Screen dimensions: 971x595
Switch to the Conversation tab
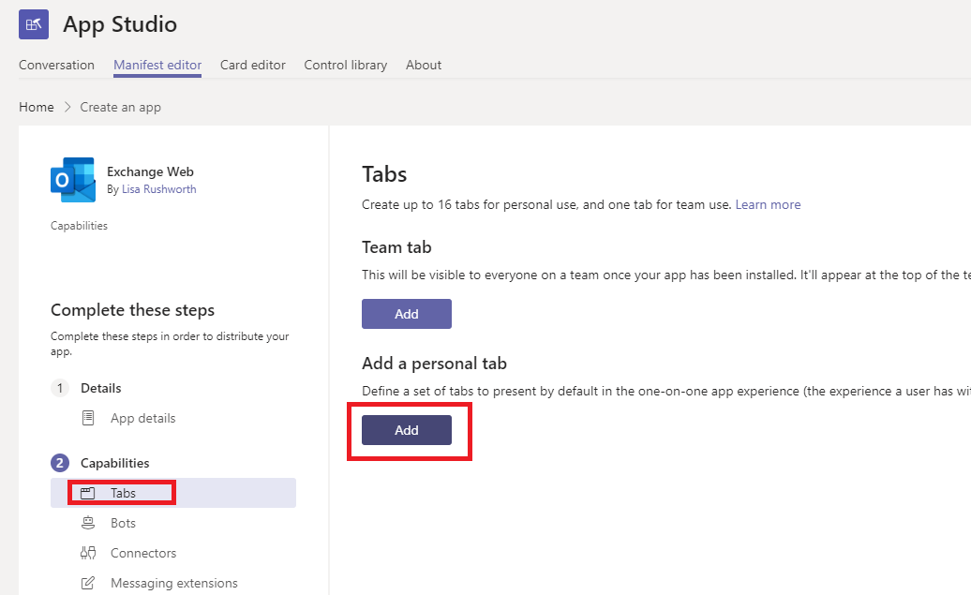coord(56,65)
